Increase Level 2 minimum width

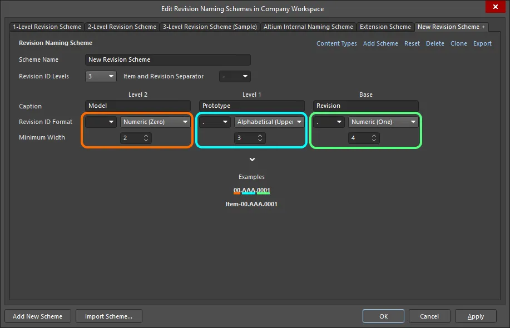tap(146, 136)
